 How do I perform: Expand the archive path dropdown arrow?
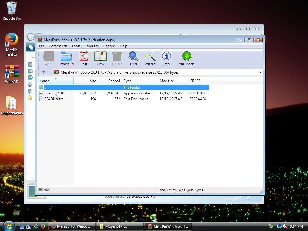pos(260,72)
